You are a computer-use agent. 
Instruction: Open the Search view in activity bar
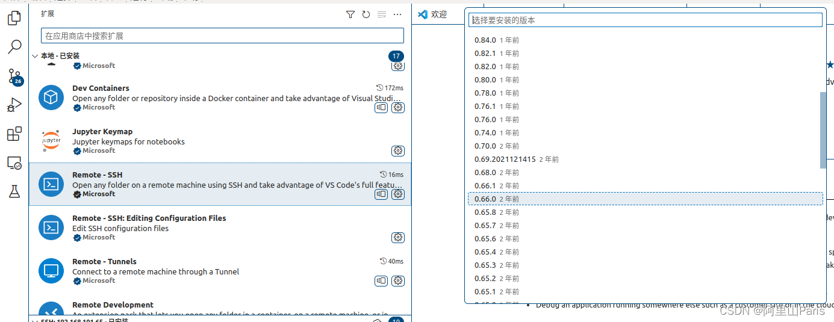click(14, 47)
